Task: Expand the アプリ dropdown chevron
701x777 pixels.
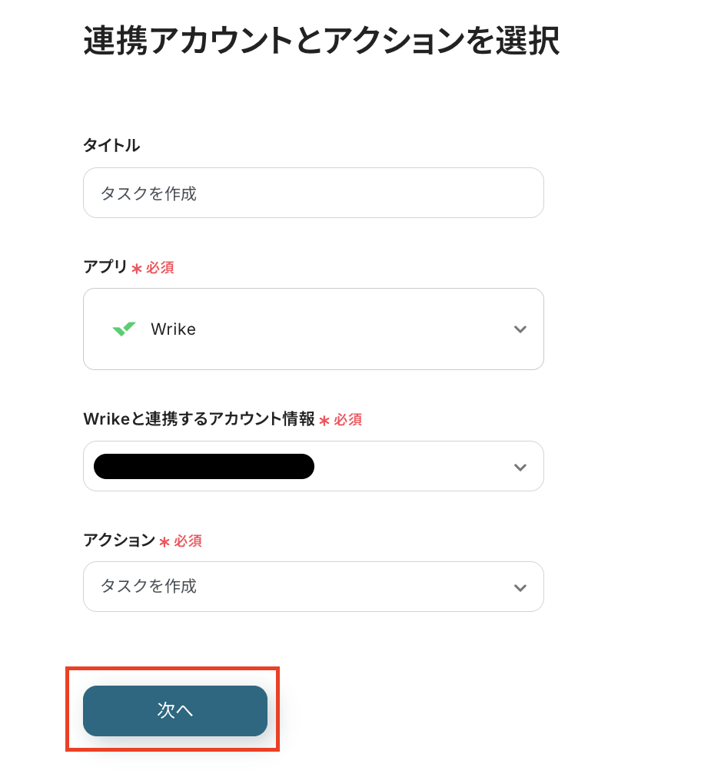Action: point(520,329)
